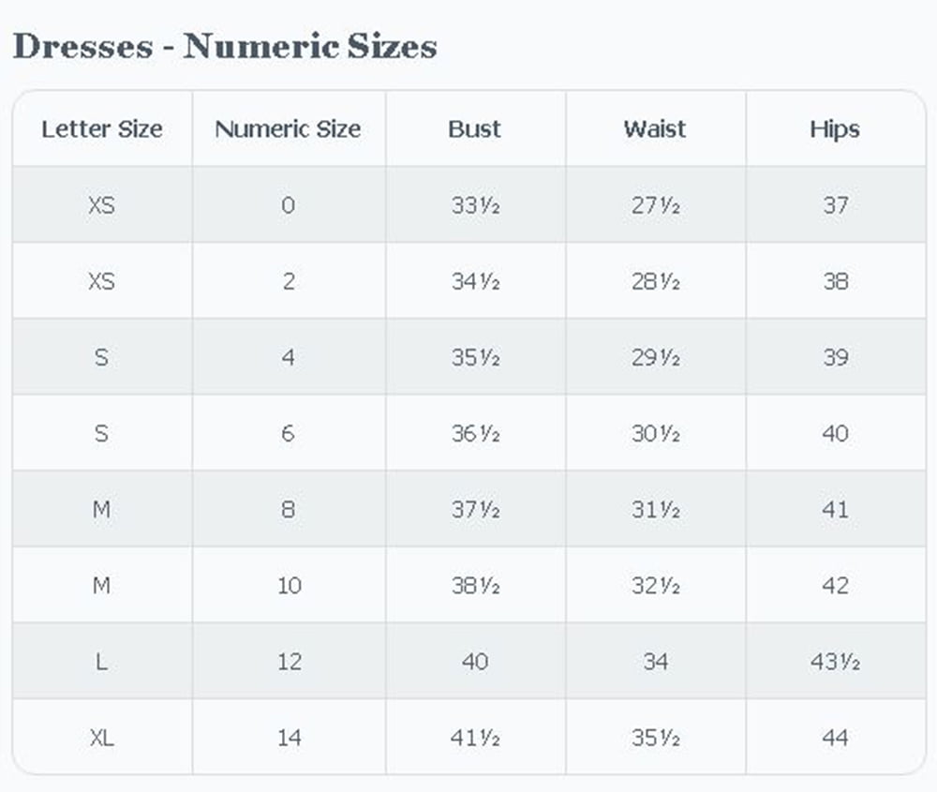Click the waist value 28½ cell
This screenshot has width=937, height=792.
click(656, 280)
